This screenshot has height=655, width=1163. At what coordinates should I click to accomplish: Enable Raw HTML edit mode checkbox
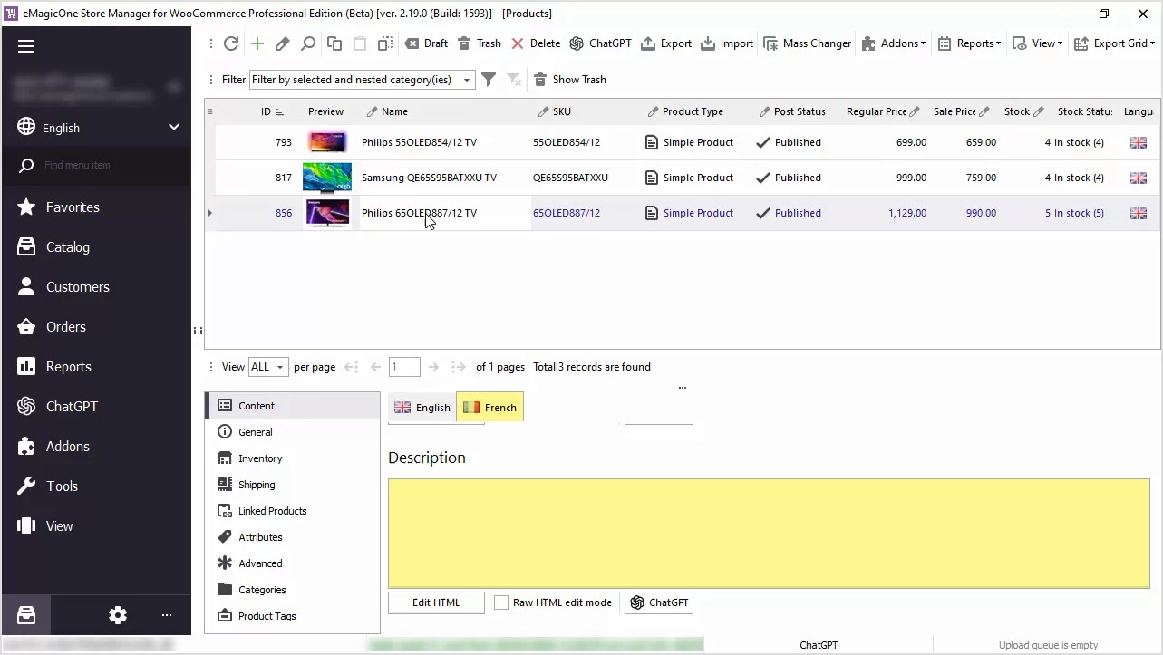click(x=501, y=602)
